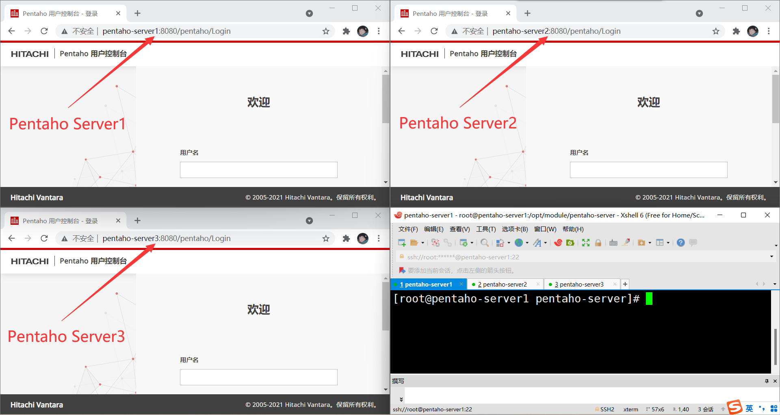Toggle full screen arrows icon in Xshell
This screenshot has width=780, height=415.
(x=586, y=243)
